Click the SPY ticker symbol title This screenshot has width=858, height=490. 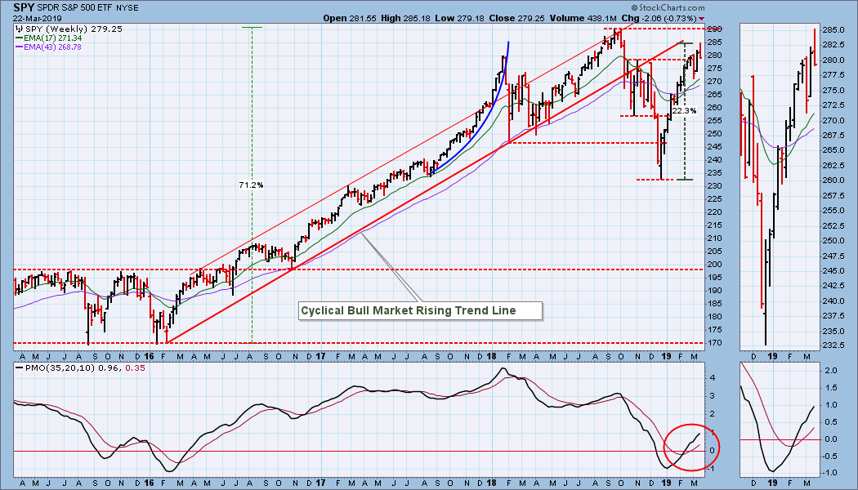click(24, 7)
